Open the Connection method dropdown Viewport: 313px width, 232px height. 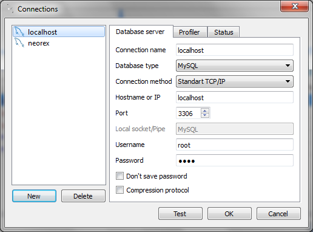click(235, 81)
